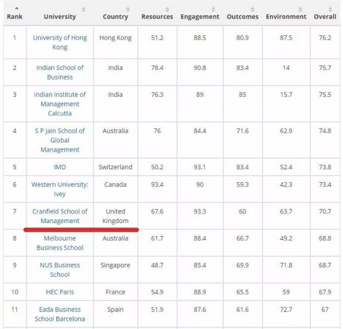Click sort arrows above Country header
This screenshot has width=343, height=329.
pos(128,9)
